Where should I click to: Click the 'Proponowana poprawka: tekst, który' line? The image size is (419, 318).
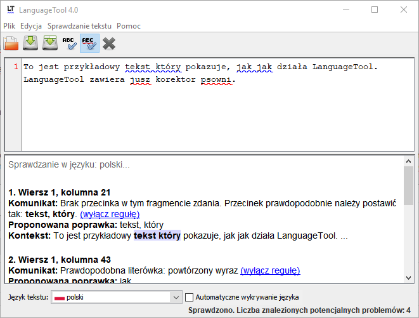(x=86, y=225)
